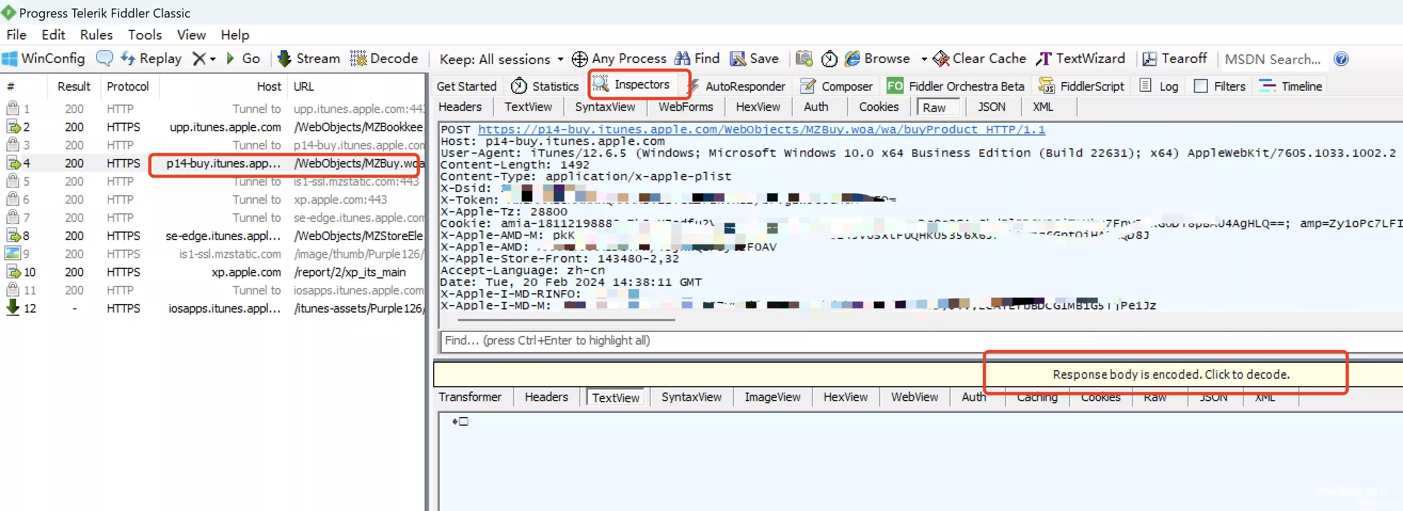
Task: Select request XML inspector tab
Action: [1042, 107]
